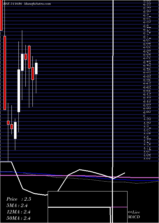Click the '<<Live MACD' label
Screen dimensions: 159x223
pos(134,215)
